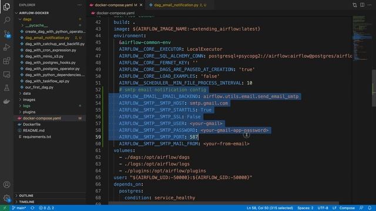Change end of line sequence LF

(x=334, y=208)
